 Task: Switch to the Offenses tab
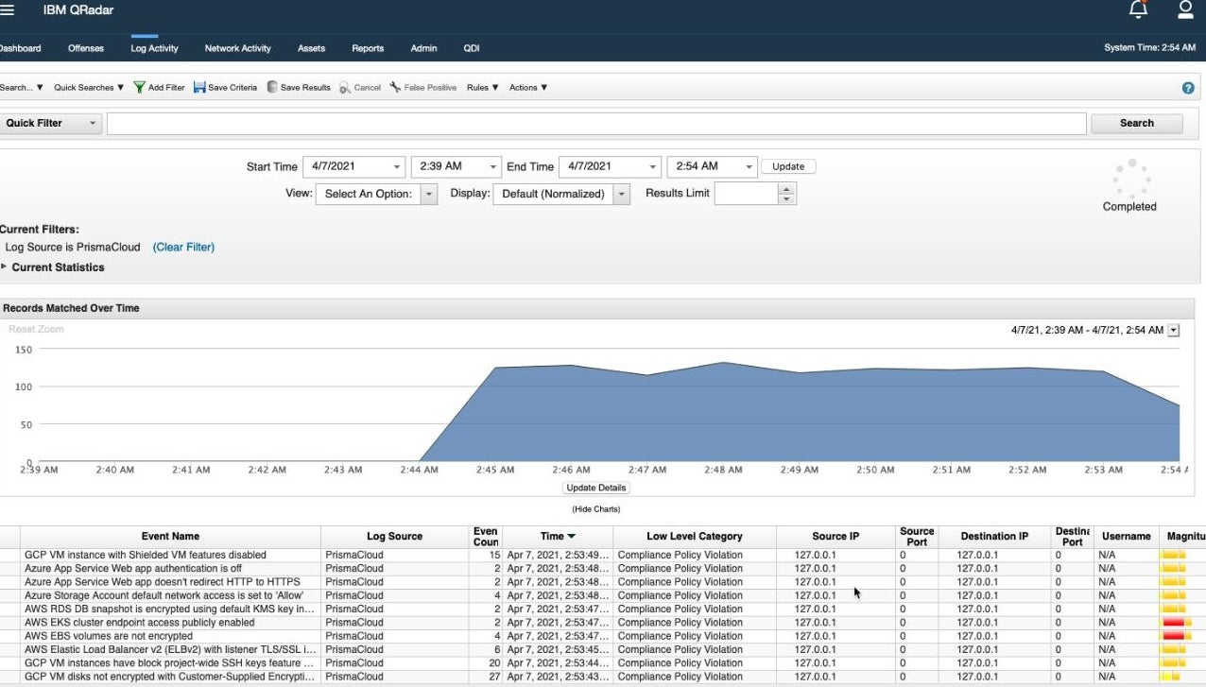[x=85, y=48]
